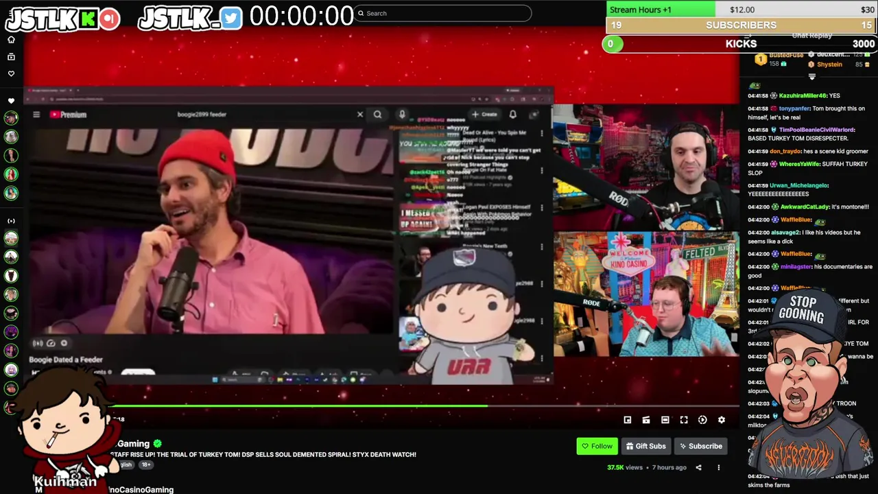878x494 pixels.
Task: Click the YouTube Premium logo in streamed window
Action: pyautogui.click(x=69, y=115)
